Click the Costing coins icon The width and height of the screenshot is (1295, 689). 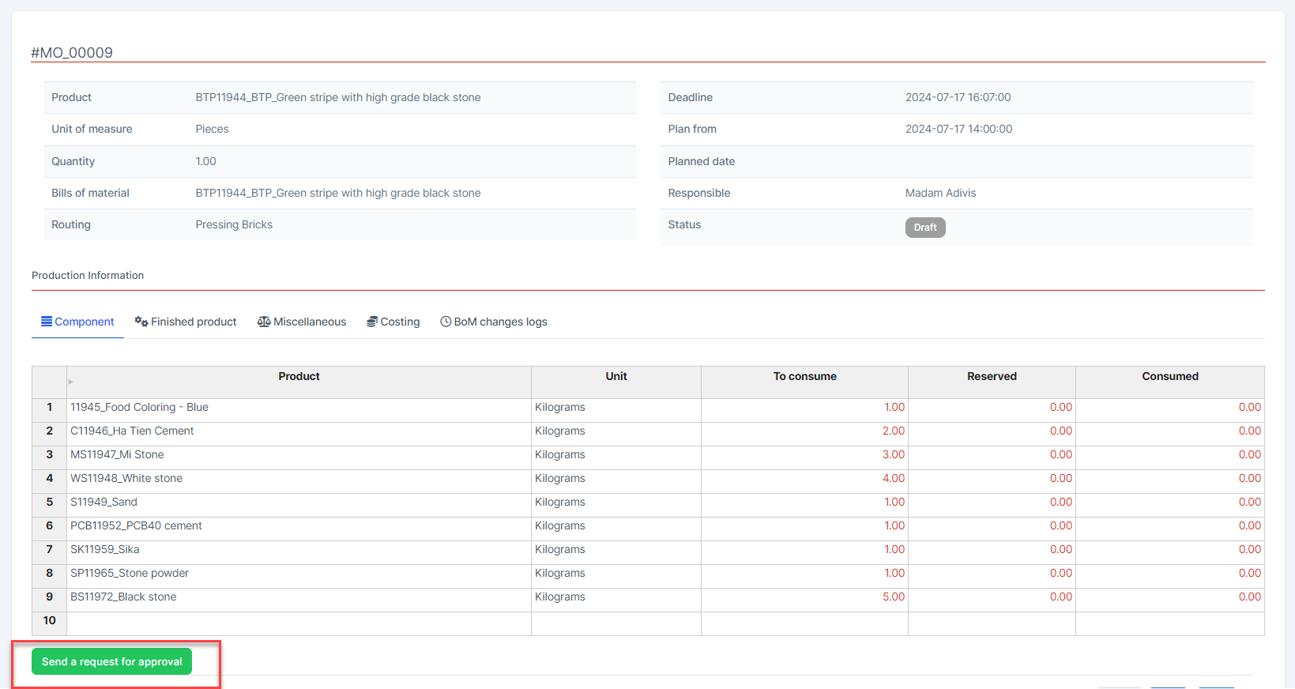(372, 322)
